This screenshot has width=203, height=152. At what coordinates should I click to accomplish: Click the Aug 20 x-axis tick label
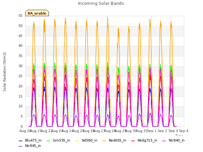point(25,131)
